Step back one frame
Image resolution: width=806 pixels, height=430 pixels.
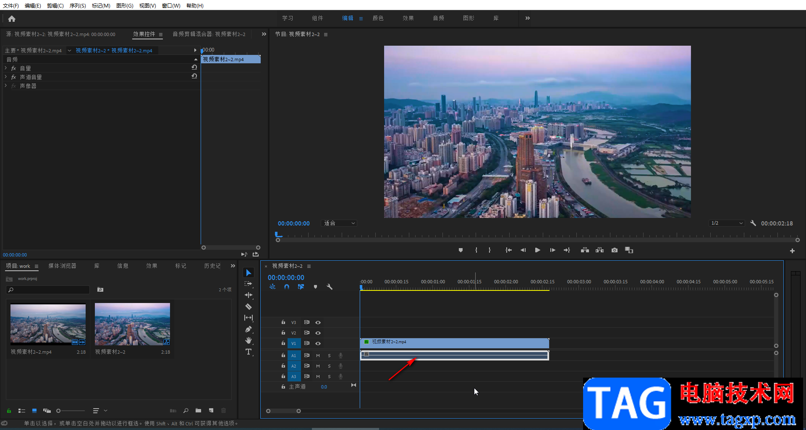pos(523,250)
